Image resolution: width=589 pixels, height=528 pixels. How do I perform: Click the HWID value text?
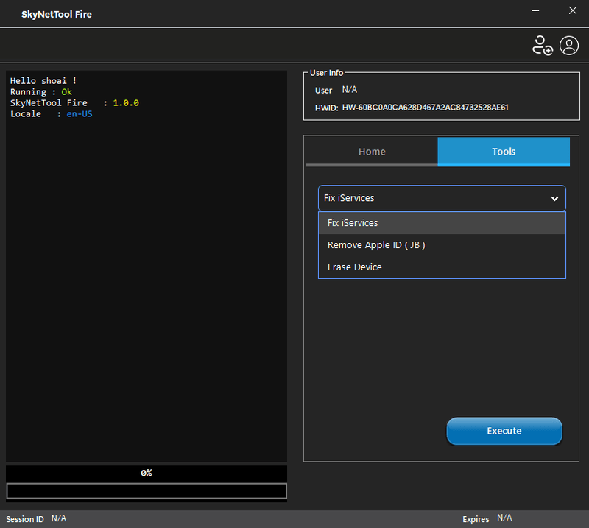tap(425, 108)
